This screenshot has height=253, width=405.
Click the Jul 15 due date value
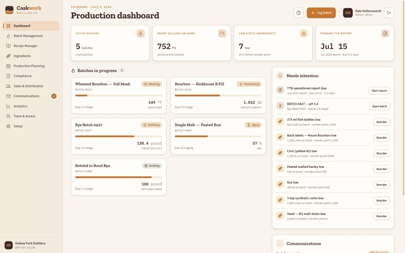pos(334,46)
